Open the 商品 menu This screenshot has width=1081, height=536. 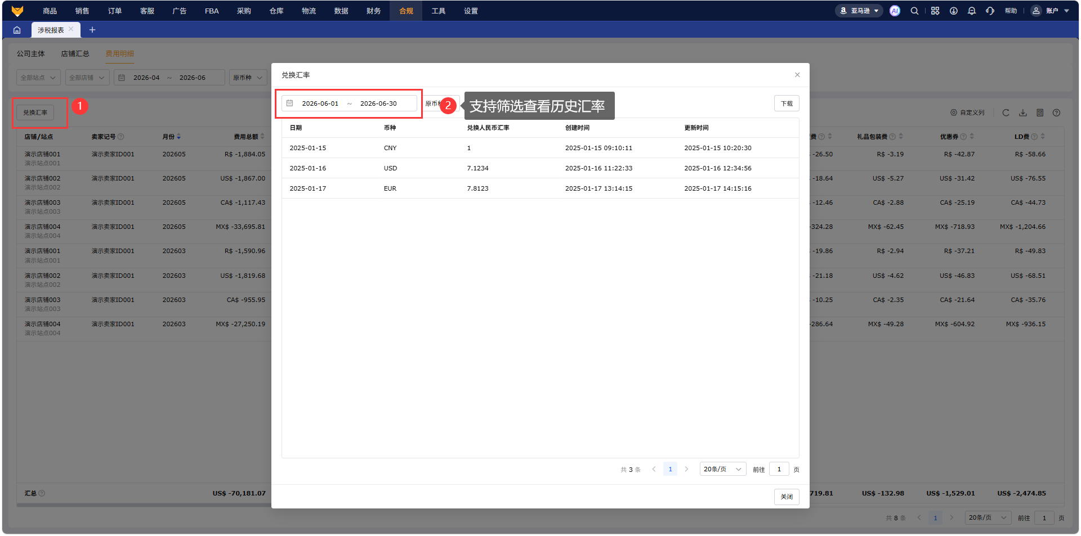[x=50, y=11]
